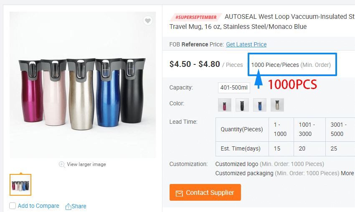Click the Share upload icon
Image resolution: width=355 pixels, height=212 pixels.
pos(68,206)
